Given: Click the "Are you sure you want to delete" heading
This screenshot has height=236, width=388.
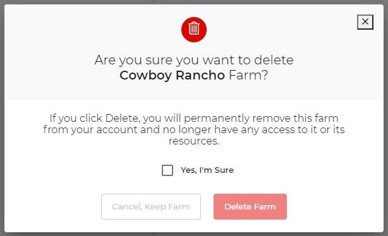Looking at the screenshot, I should 194,60.
